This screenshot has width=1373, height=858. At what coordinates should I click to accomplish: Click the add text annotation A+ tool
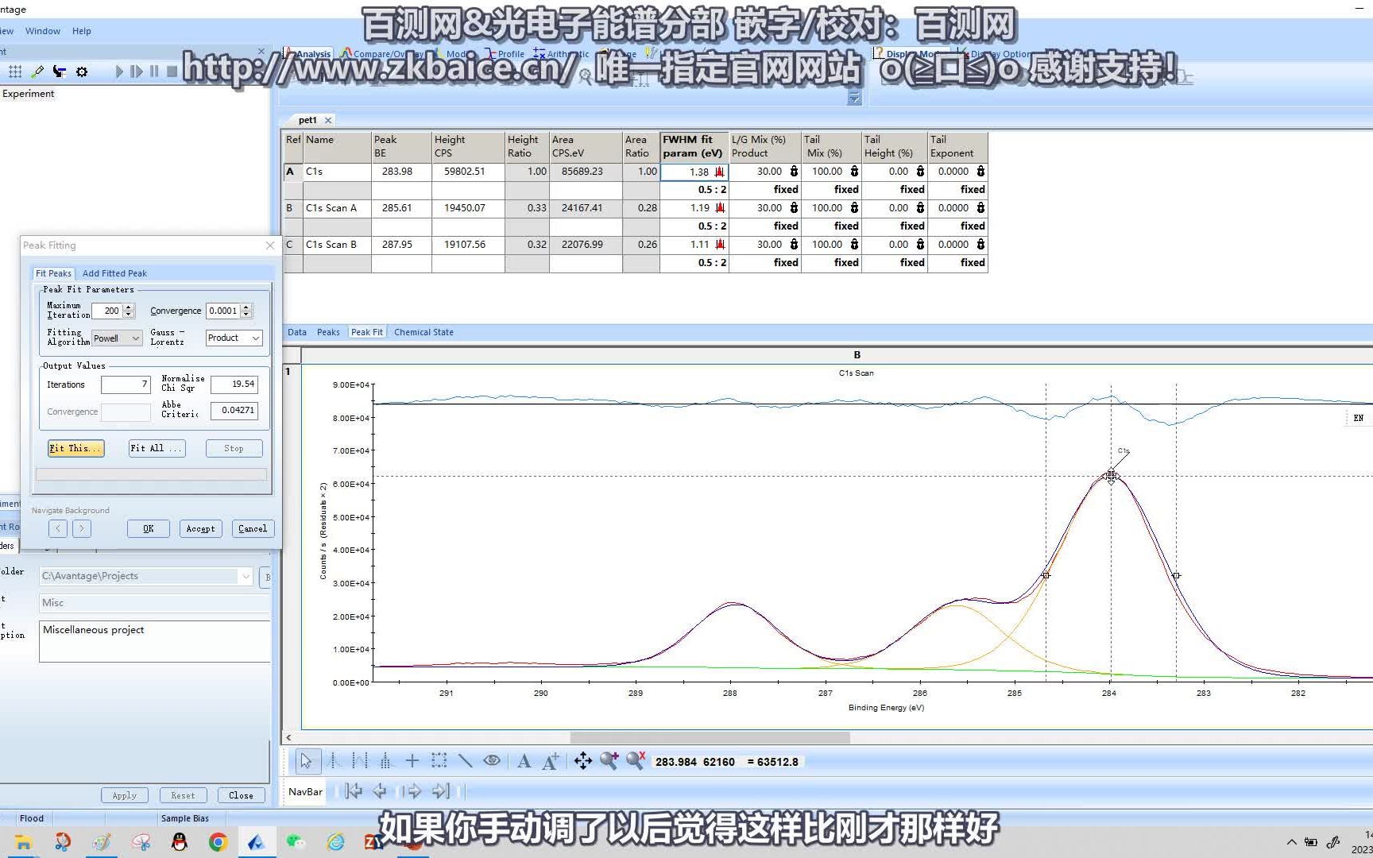click(548, 760)
